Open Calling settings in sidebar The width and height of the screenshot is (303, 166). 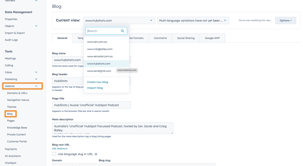(9, 66)
